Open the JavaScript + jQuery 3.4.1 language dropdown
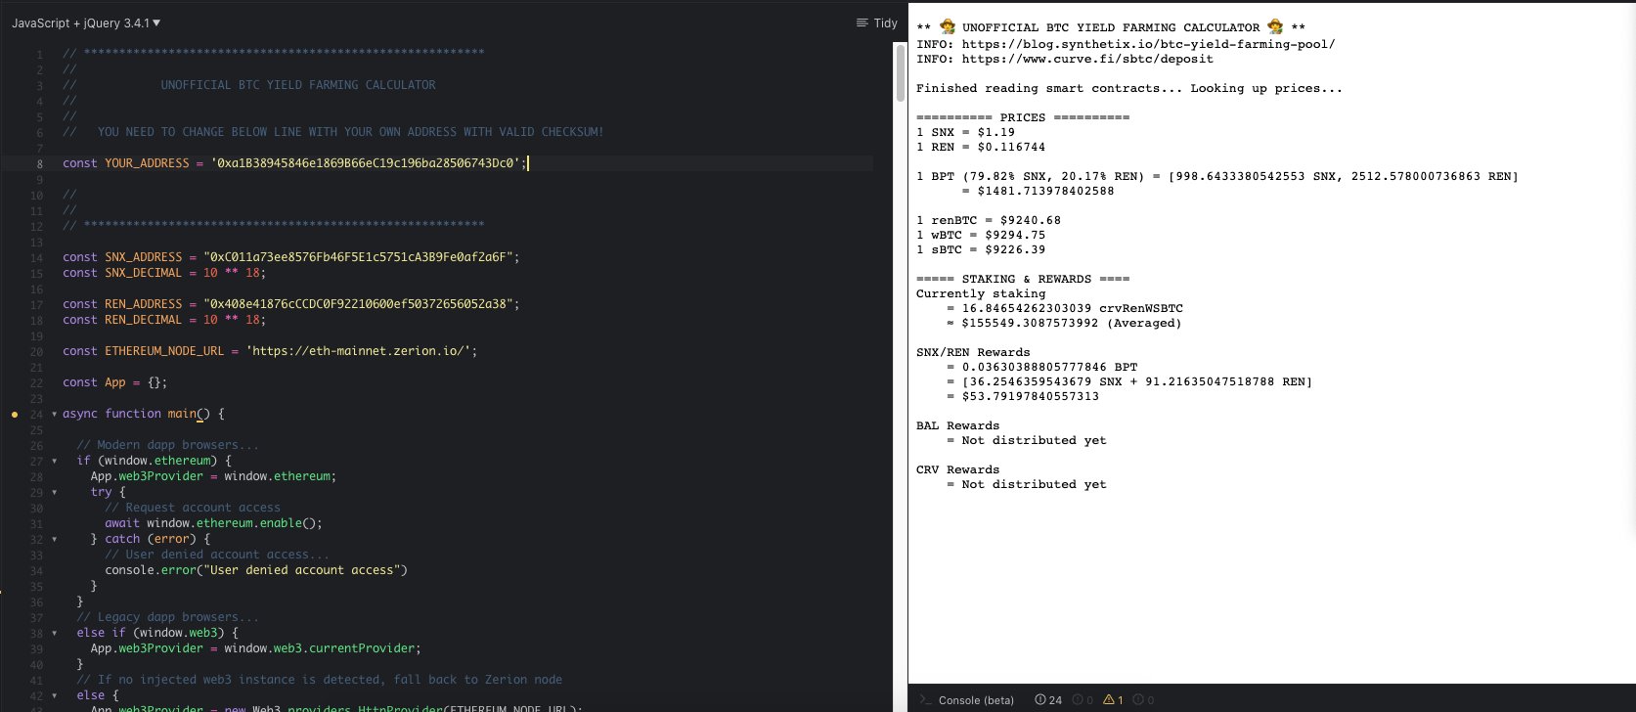Image resolution: width=1636 pixels, height=712 pixels. (86, 22)
